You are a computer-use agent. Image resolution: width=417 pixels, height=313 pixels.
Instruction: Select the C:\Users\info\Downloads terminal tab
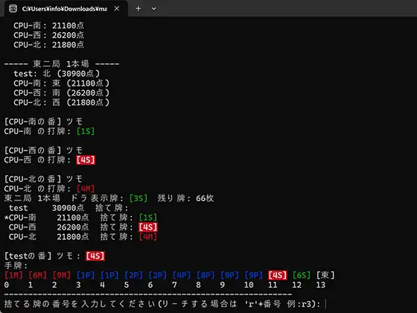(66, 8)
